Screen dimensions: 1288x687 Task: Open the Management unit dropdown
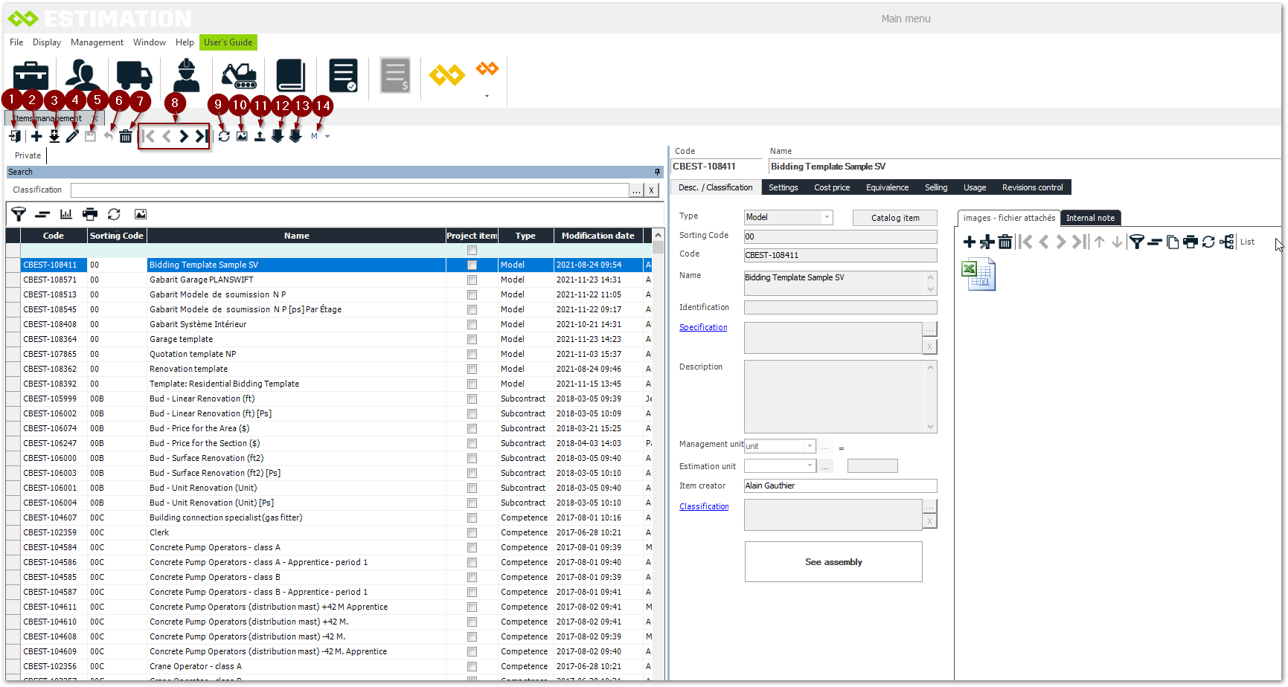tap(810, 446)
